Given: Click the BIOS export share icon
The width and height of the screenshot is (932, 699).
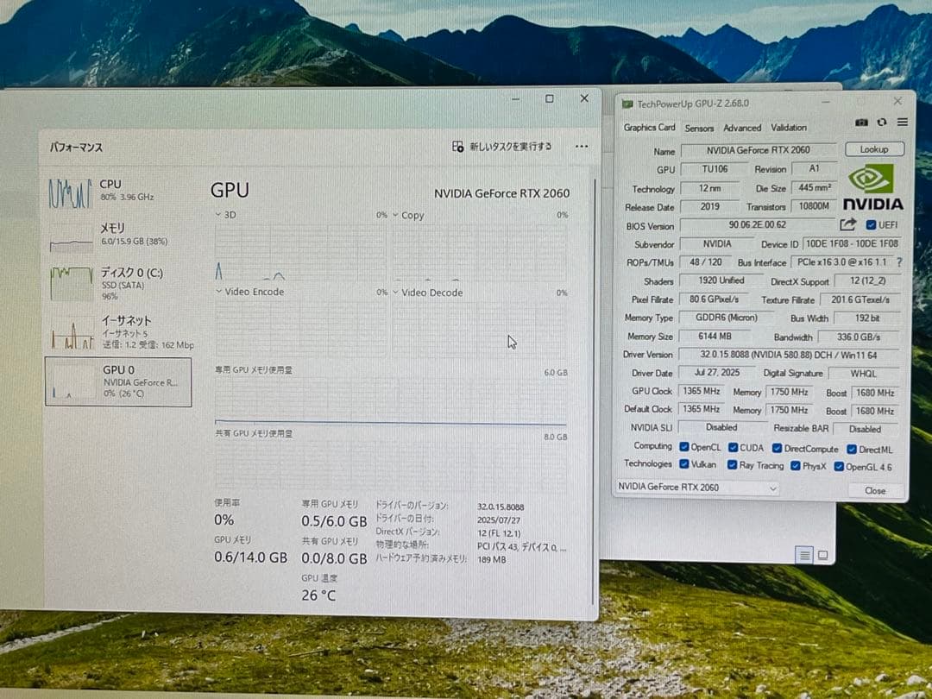Looking at the screenshot, I should click(849, 224).
